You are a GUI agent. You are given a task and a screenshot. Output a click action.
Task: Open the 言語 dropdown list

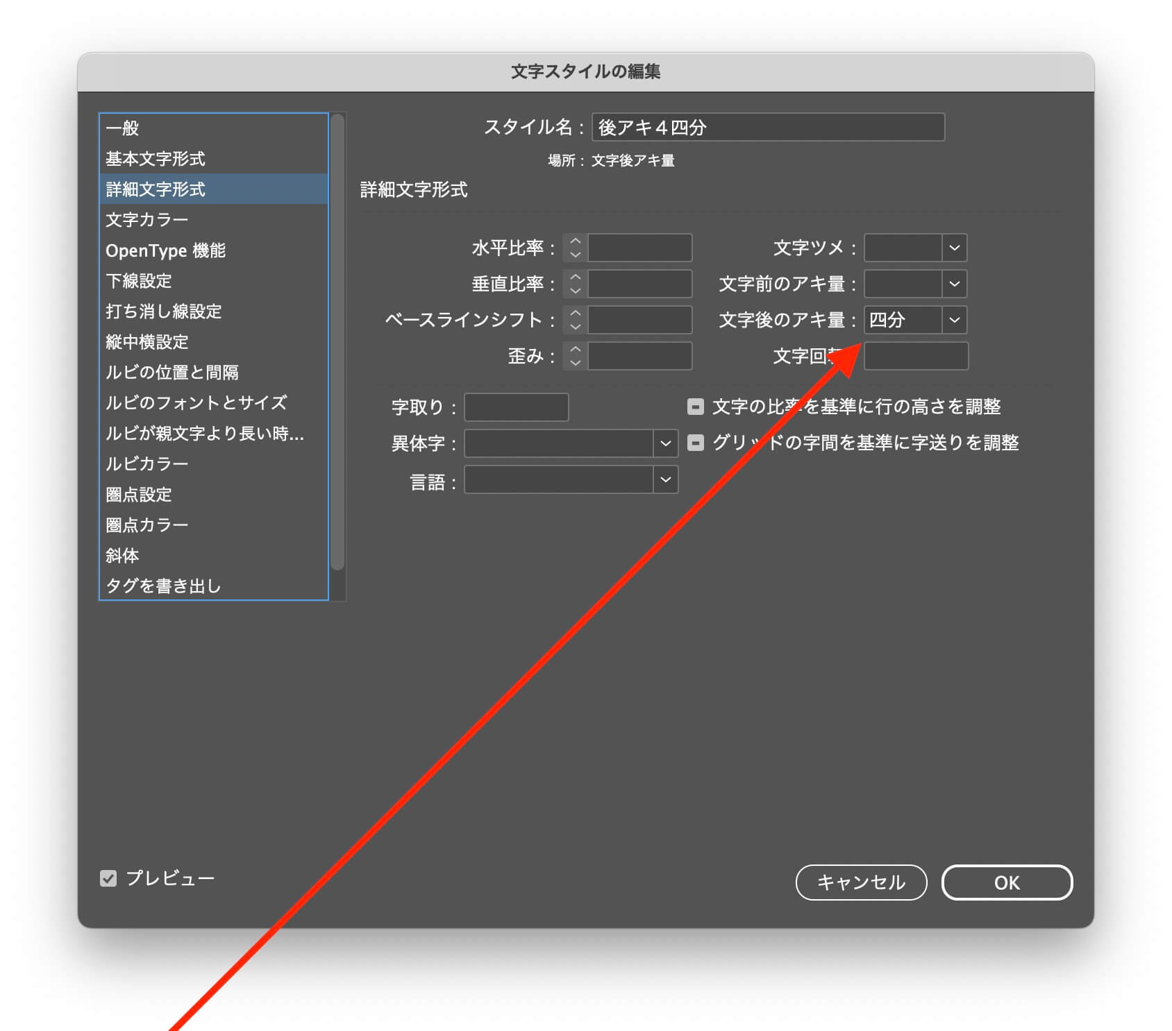point(664,479)
